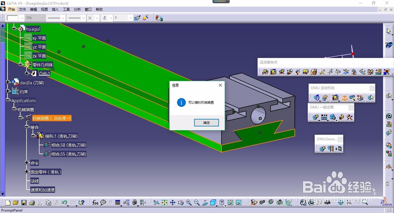Select 相合.58 (滑轨,刀架) constraint
The image size is (394, 213).
(x=69, y=145)
